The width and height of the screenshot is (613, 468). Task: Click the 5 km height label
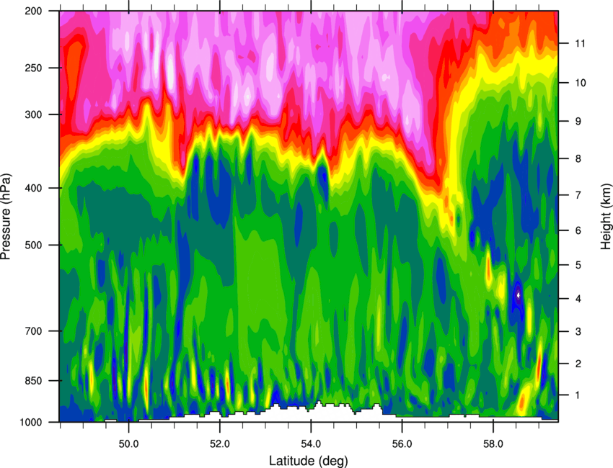tap(578, 265)
